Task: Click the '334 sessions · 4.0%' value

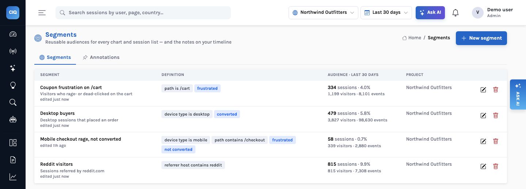Action: pyautogui.click(x=349, y=88)
